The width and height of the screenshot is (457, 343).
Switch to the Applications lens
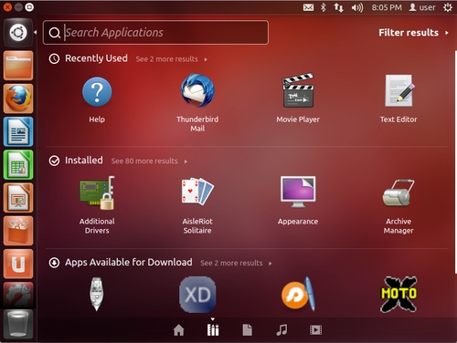point(213,330)
